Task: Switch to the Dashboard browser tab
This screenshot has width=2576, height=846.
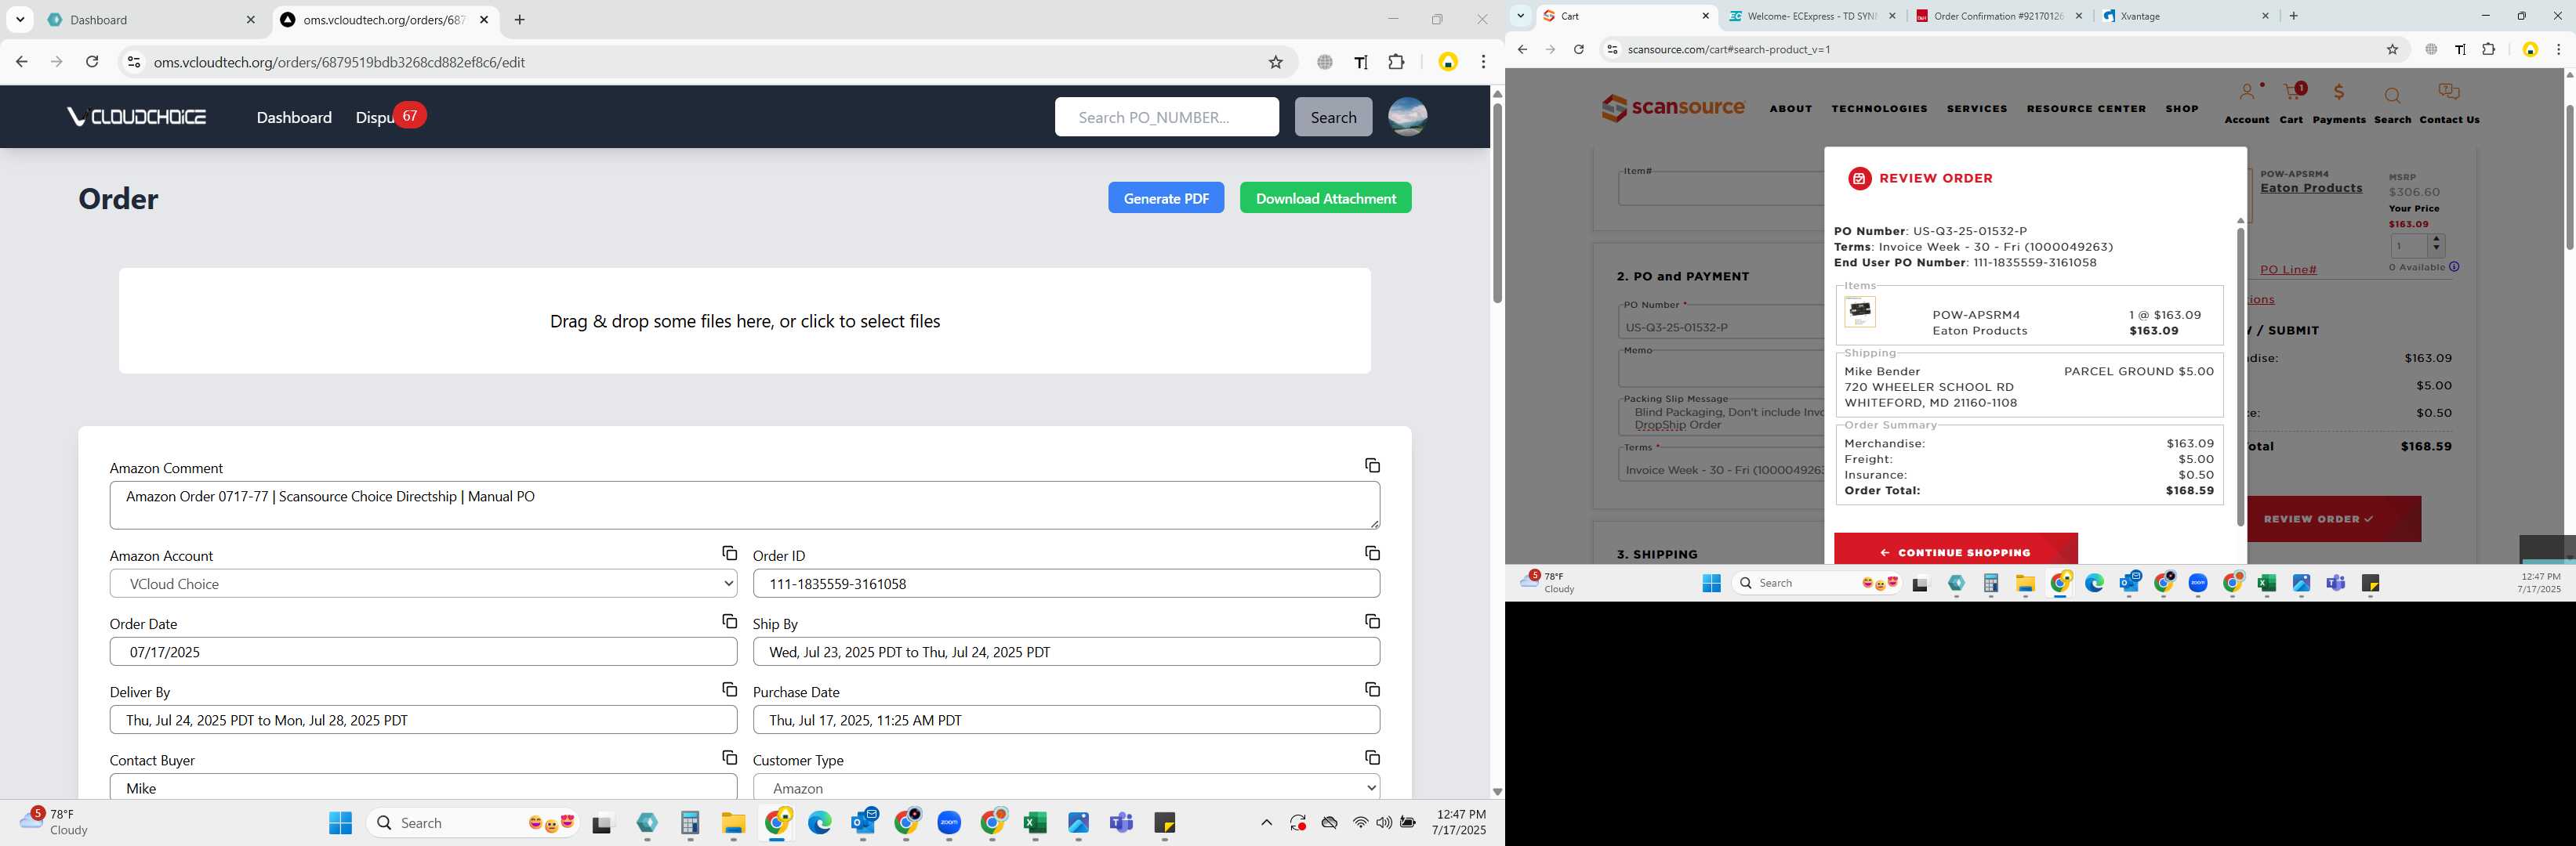Action: coord(153,19)
